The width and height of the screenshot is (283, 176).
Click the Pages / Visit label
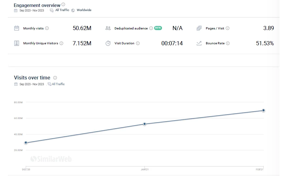click(215, 28)
